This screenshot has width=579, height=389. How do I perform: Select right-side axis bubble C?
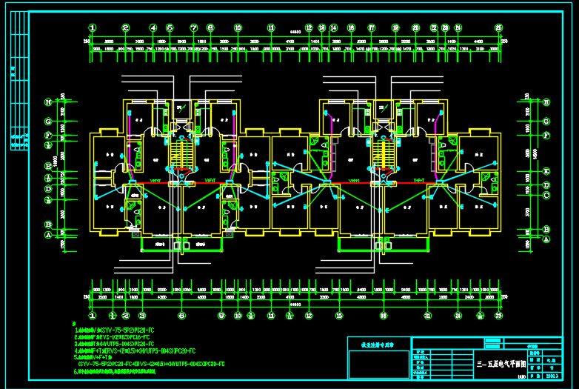546,195
